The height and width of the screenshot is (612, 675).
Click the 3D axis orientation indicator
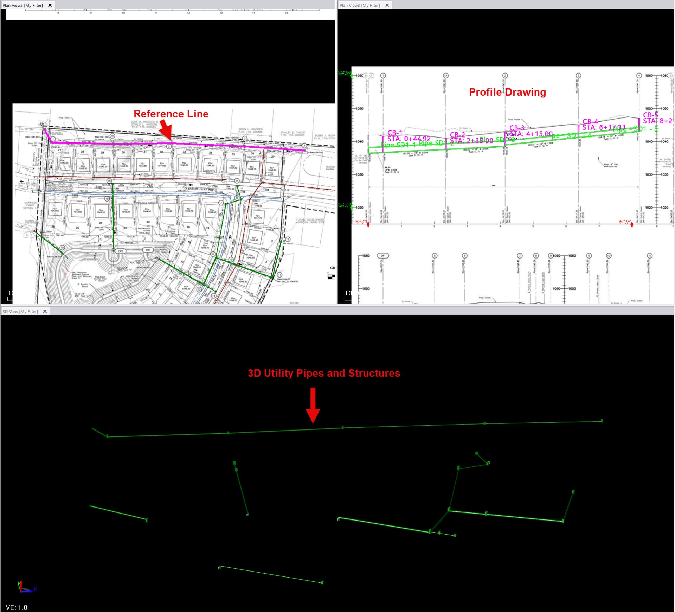point(25,588)
